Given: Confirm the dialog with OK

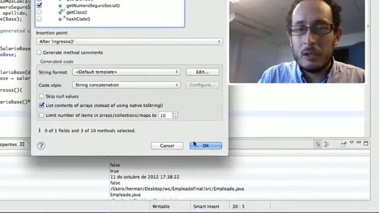Looking at the screenshot, I should (x=205, y=146).
